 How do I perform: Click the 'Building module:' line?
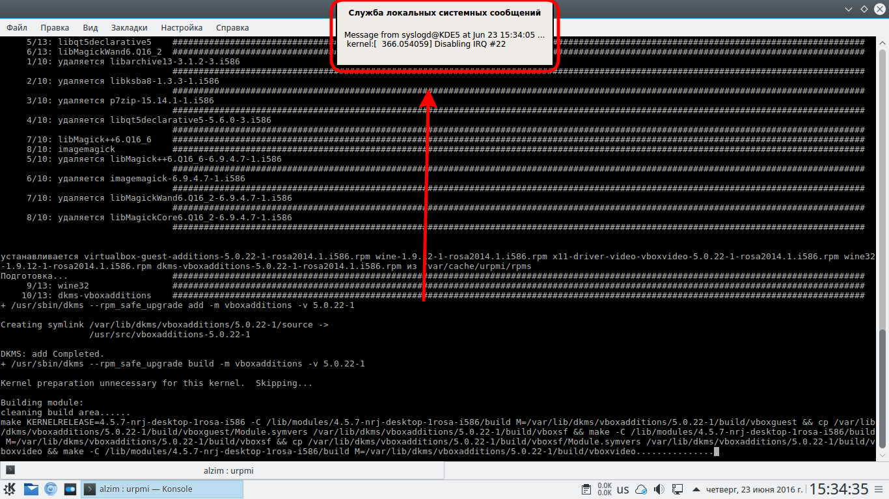point(42,403)
